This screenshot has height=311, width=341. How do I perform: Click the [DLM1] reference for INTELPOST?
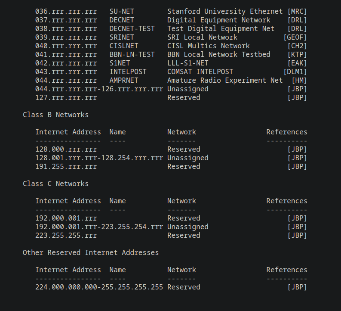295,72
